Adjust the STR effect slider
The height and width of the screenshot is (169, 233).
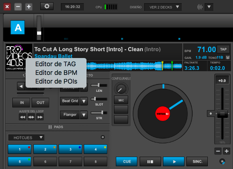(99, 113)
